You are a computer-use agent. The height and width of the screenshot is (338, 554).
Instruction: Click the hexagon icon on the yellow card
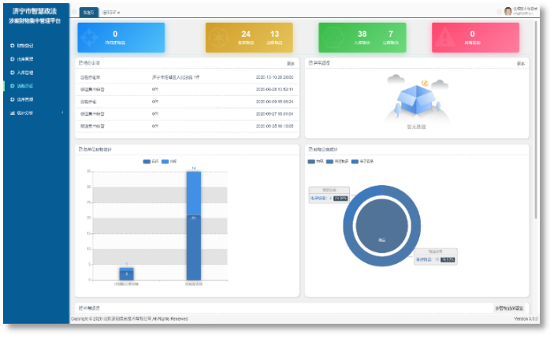pos(221,37)
